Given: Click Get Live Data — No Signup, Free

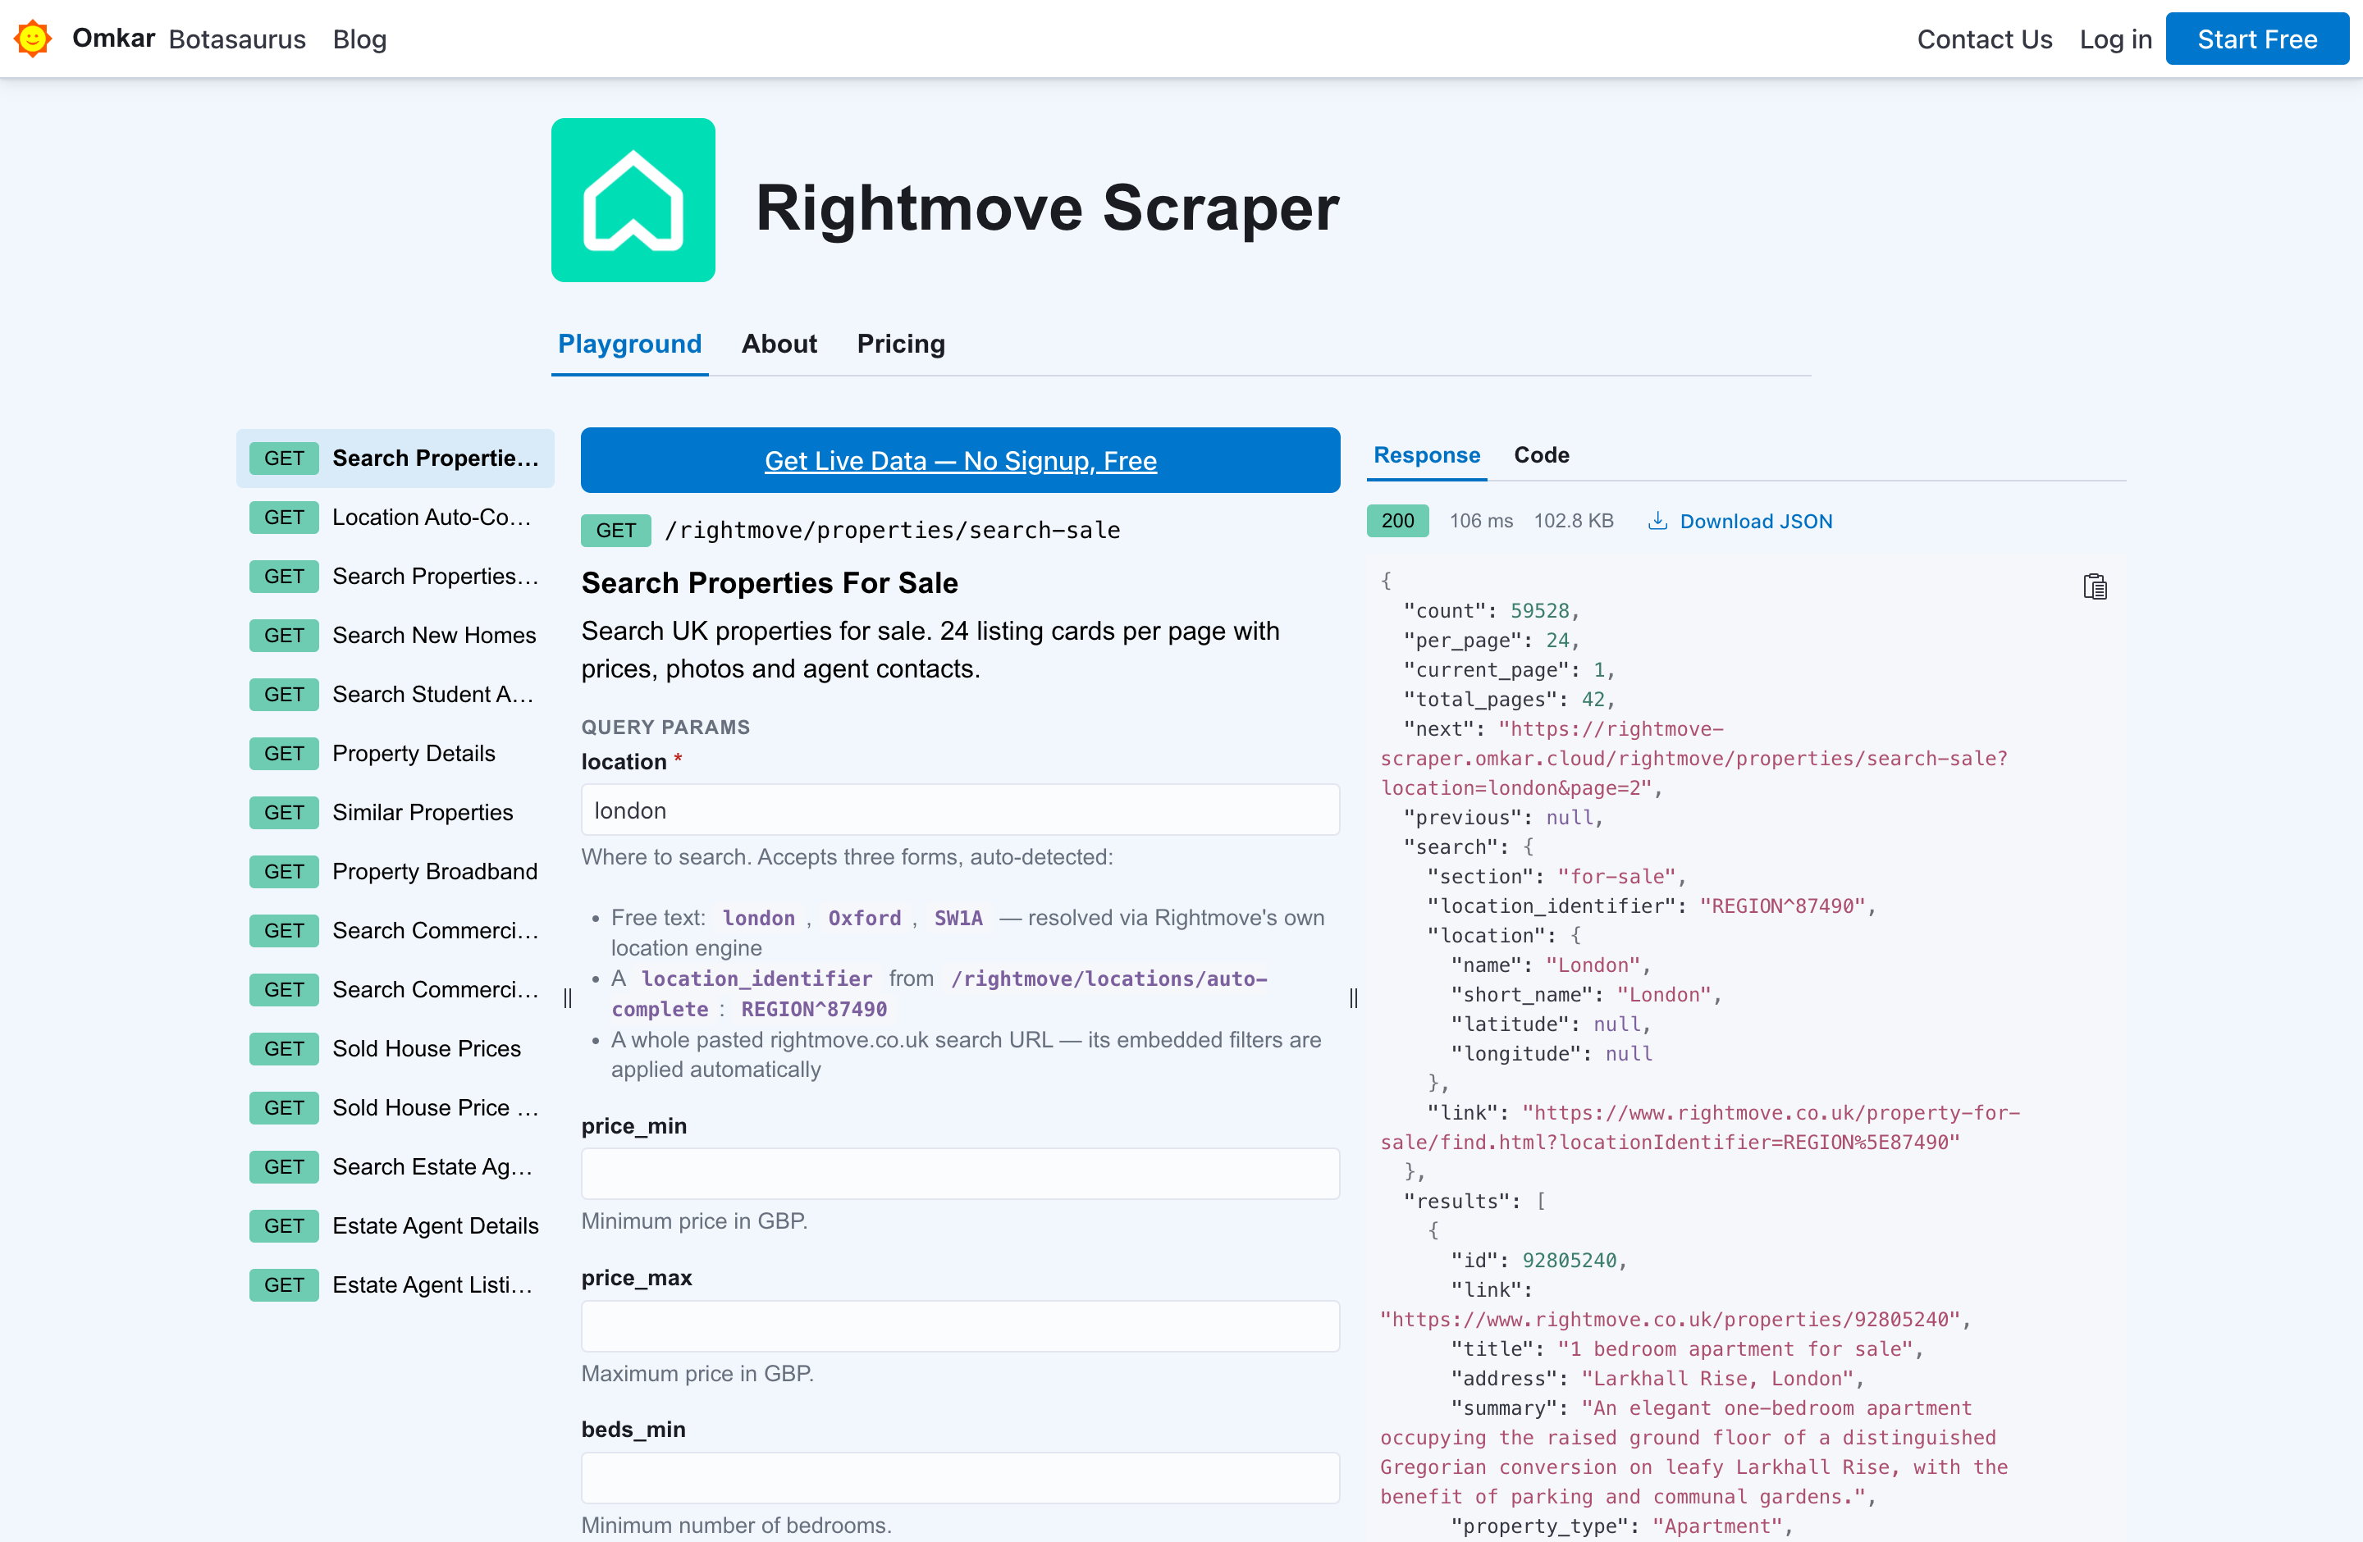Looking at the screenshot, I should [x=959, y=460].
